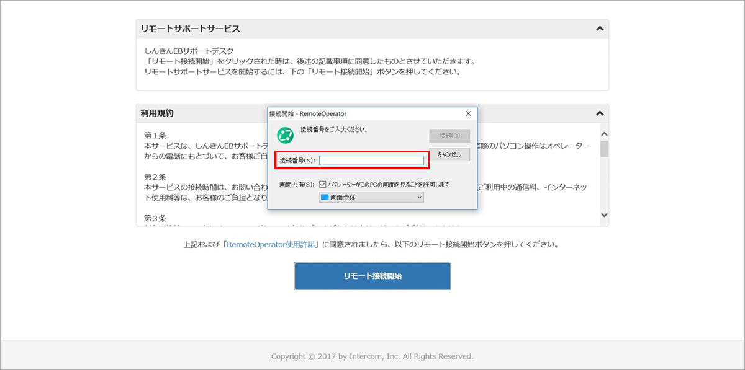Click the RemoteOperator green logo icon
Screen dimensions: 745x370
click(x=285, y=135)
